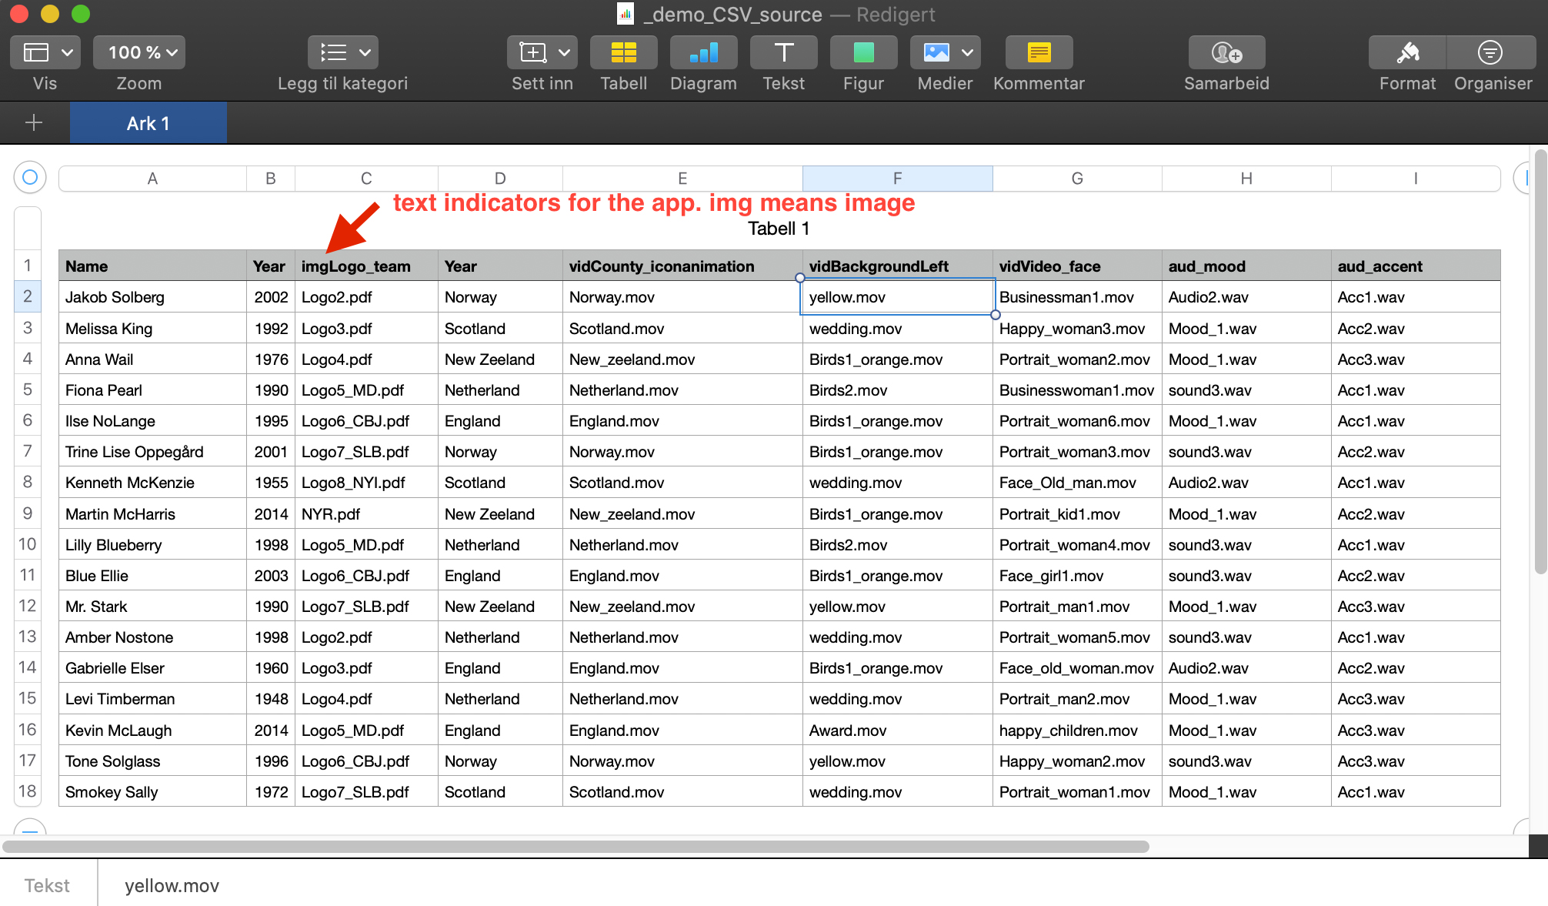Select column F header
1548x906 pixels.
pyautogui.click(x=897, y=179)
